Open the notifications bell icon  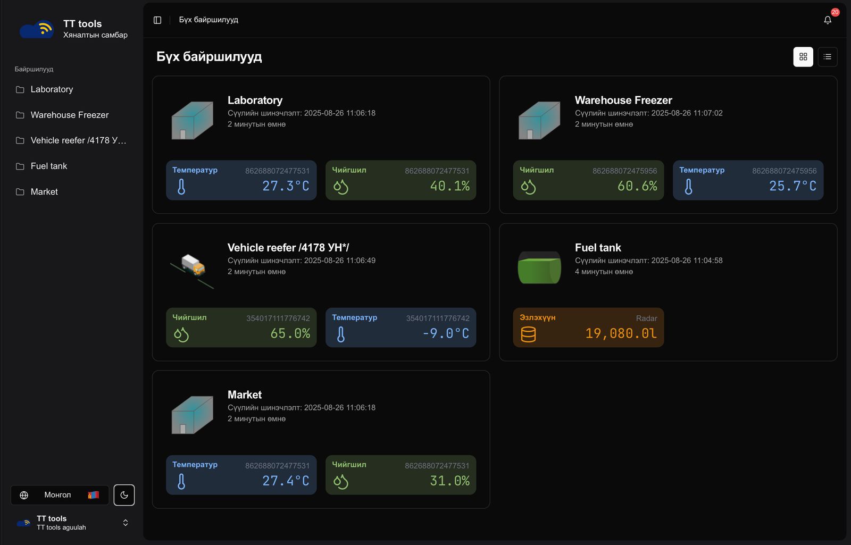(827, 20)
